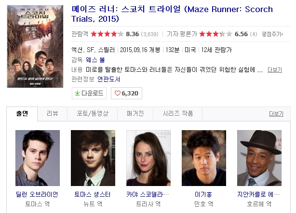Click the critic star rating icons
Viewport: 296px width, 213px height.
(215, 34)
